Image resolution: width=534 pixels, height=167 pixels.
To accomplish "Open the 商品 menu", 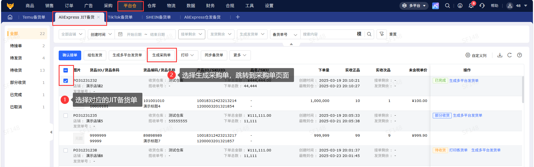I will click(30, 6).
